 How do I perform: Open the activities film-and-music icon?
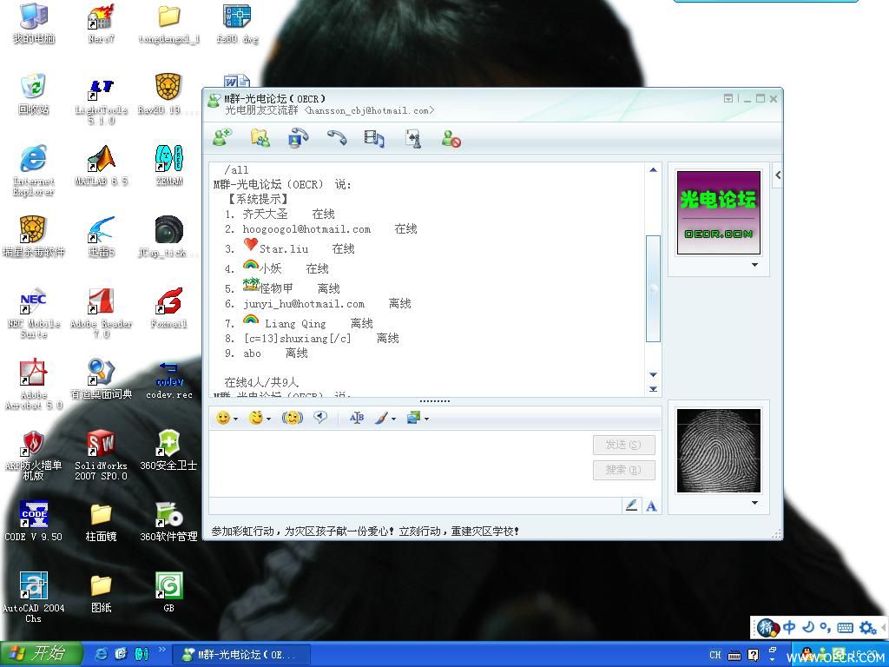(x=374, y=138)
